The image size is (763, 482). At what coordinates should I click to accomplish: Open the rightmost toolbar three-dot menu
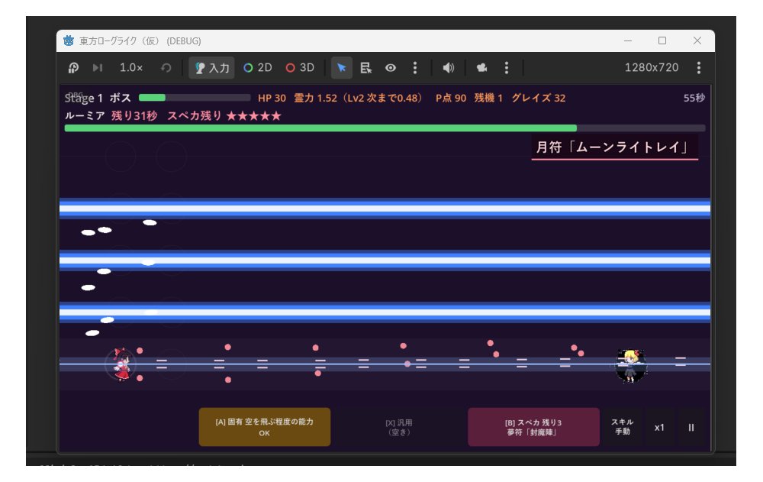point(699,68)
